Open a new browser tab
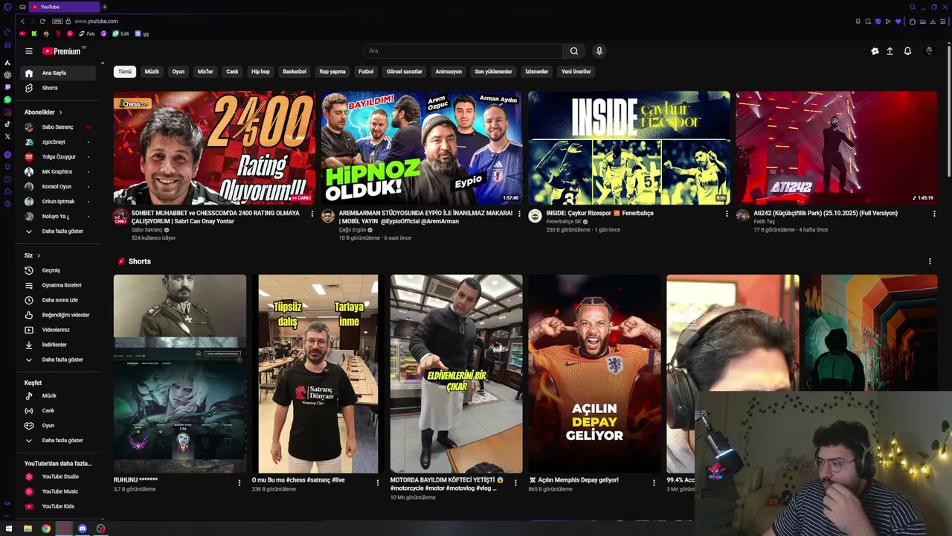The height and width of the screenshot is (536, 952). 104,7
